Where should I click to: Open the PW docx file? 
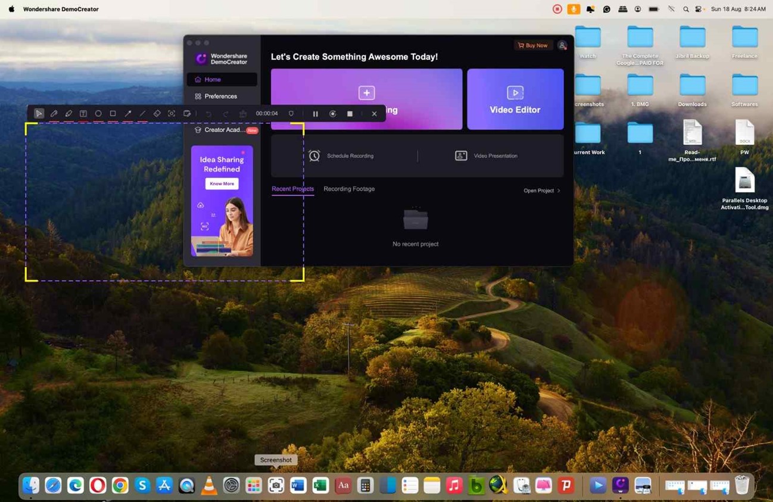click(x=745, y=137)
